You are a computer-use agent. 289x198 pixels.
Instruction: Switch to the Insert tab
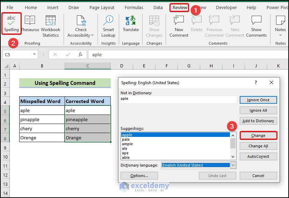pos(52,8)
